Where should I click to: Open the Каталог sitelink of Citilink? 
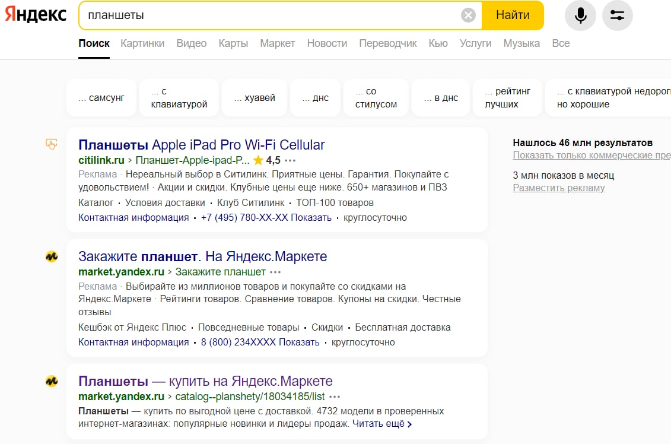pos(96,202)
